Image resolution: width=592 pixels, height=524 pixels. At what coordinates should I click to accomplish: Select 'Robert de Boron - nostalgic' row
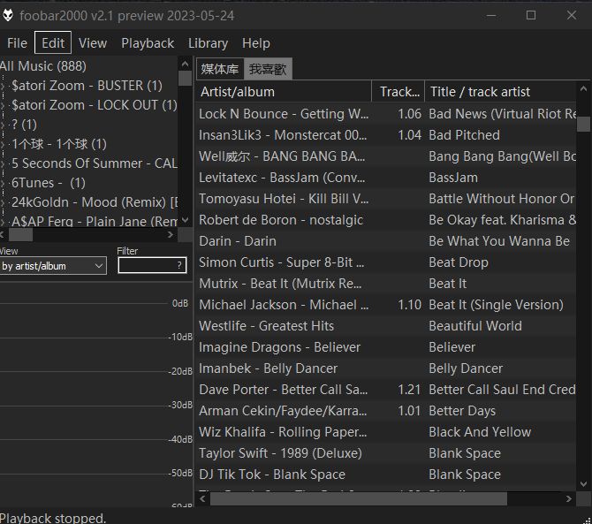[x=386, y=220]
